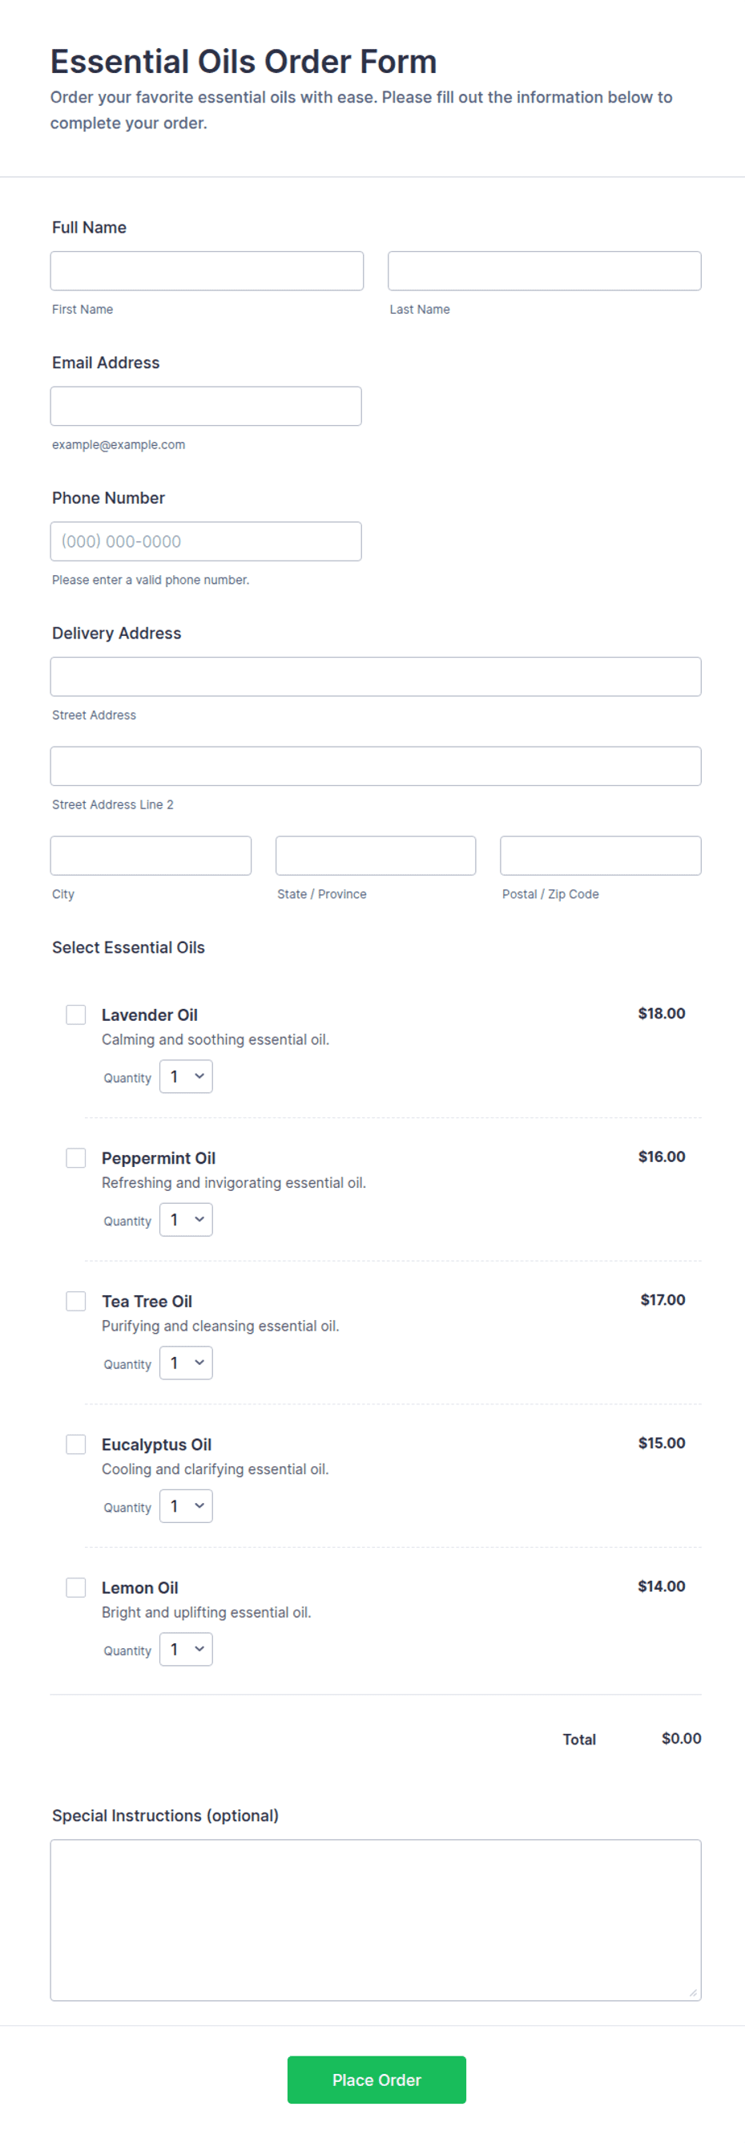Select the City input field
The image size is (745, 2143).
[151, 855]
